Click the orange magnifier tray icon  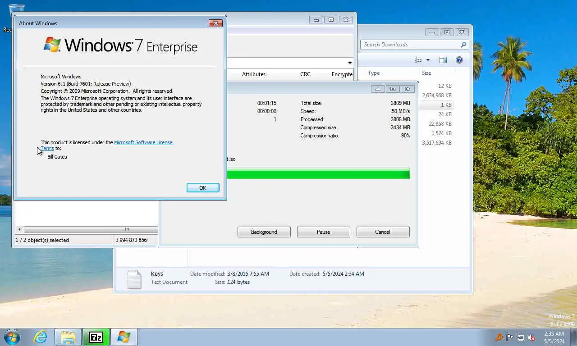[x=499, y=337]
